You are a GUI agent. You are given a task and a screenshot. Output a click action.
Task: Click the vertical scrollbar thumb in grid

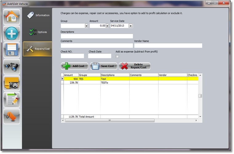tap(200, 96)
